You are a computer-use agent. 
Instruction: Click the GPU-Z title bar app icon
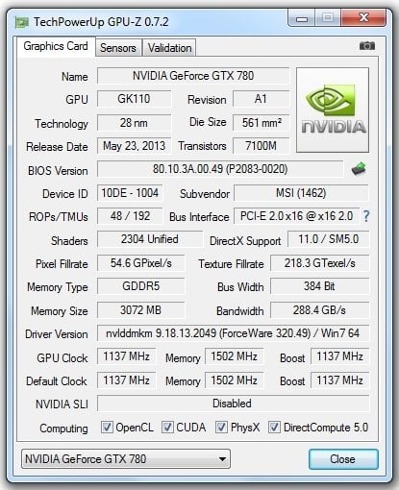(x=22, y=22)
